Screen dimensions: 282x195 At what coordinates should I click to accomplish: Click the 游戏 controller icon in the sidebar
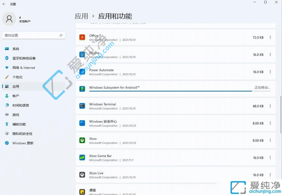coord(7,114)
